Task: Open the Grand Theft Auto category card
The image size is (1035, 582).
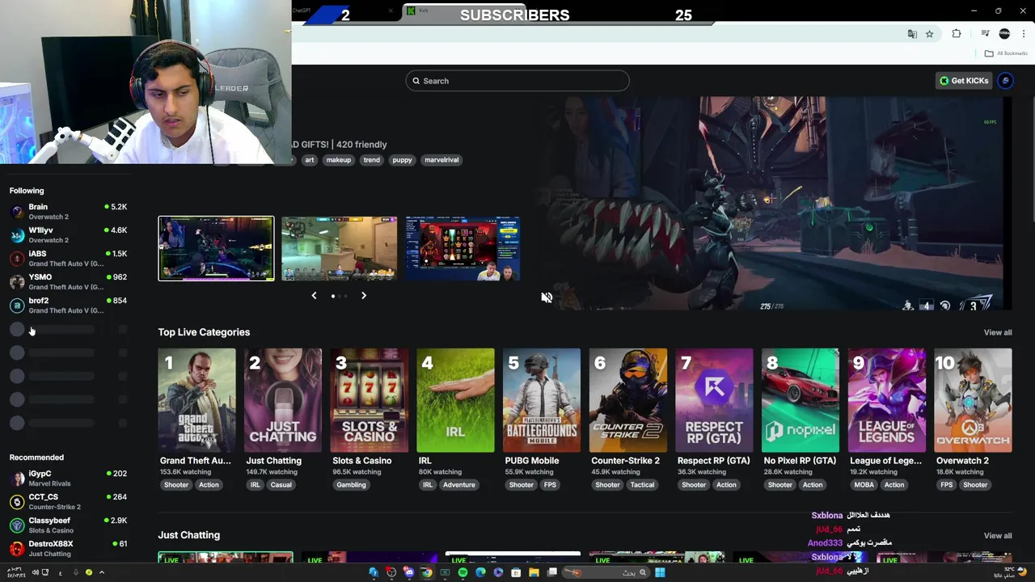Action: tap(196, 400)
